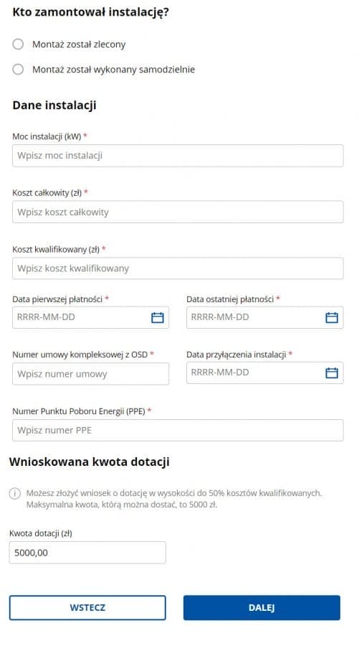Screen dimensions: 359x646
Task: Click the Montaż został wykonany samodzielnie label
Action: [x=113, y=70]
